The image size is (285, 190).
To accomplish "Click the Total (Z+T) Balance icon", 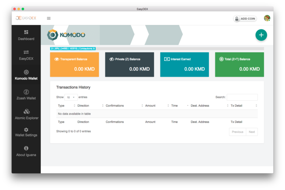I will click(x=221, y=59).
